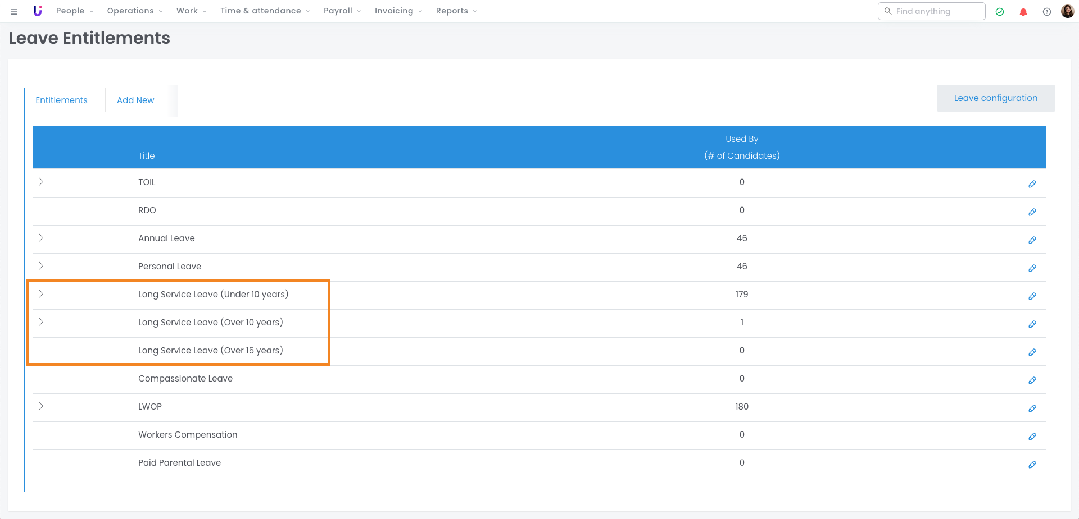1079x519 pixels.
Task: Open the help question mark icon
Action: (1046, 12)
